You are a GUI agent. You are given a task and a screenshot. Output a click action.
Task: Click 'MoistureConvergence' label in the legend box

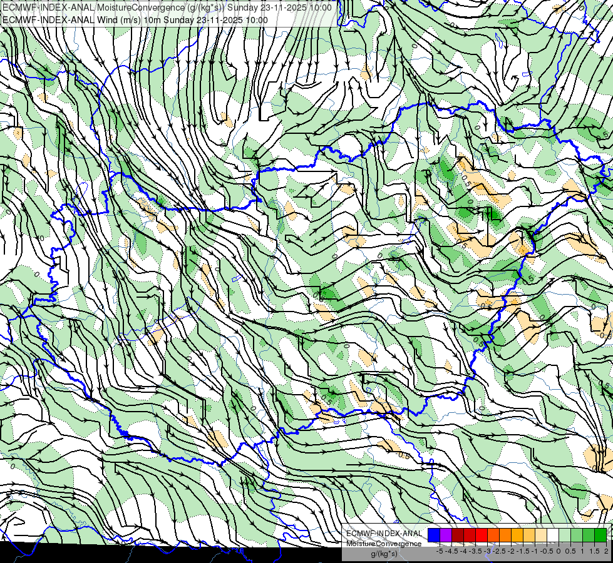[x=384, y=544]
